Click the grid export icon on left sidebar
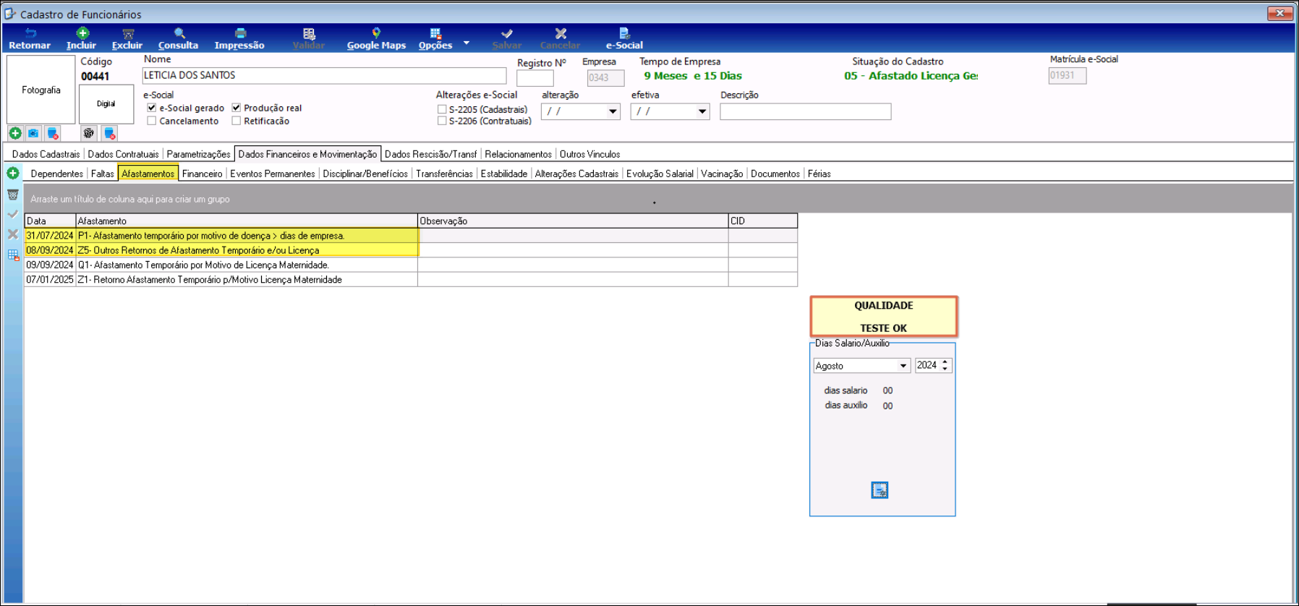Image resolution: width=1299 pixels, height=606 pixels. (13, 255)
